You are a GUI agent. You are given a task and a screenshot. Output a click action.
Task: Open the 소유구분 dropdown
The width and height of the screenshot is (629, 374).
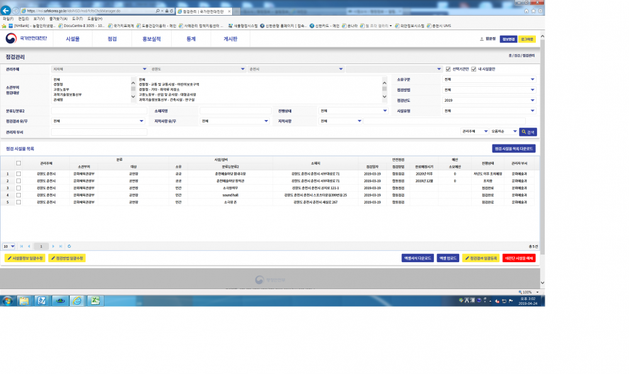489,79
